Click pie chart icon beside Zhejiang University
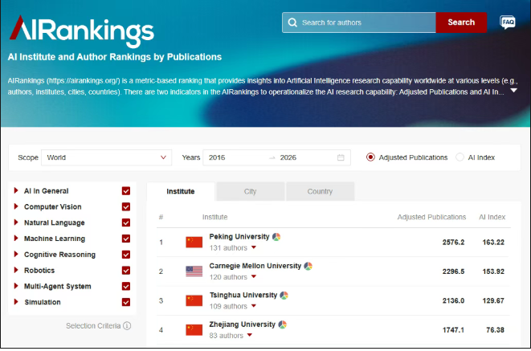This screenshot has height=351, width=531. (x=282, y=324)
